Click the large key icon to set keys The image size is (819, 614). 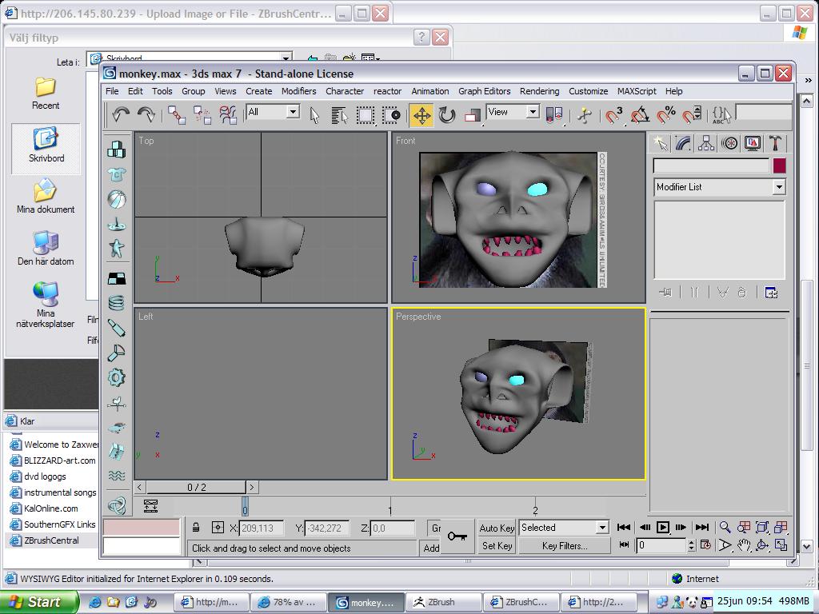click(457, 536)
